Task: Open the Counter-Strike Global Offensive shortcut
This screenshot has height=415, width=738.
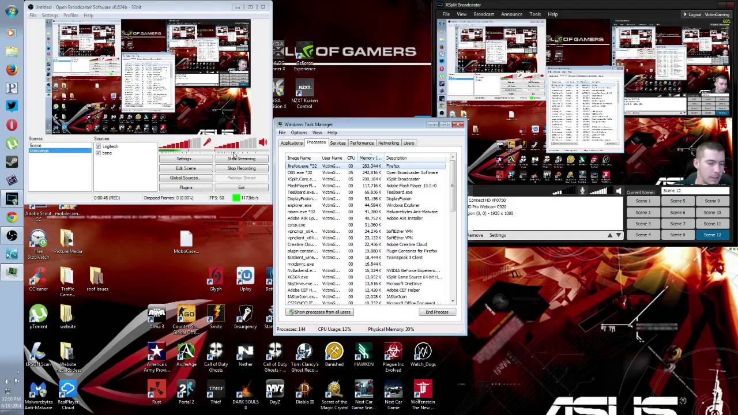Action: [x=186, y=320]
